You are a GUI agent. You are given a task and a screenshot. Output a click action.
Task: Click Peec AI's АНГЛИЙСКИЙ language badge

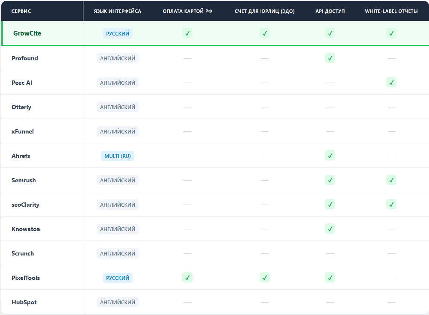(118, 83)
